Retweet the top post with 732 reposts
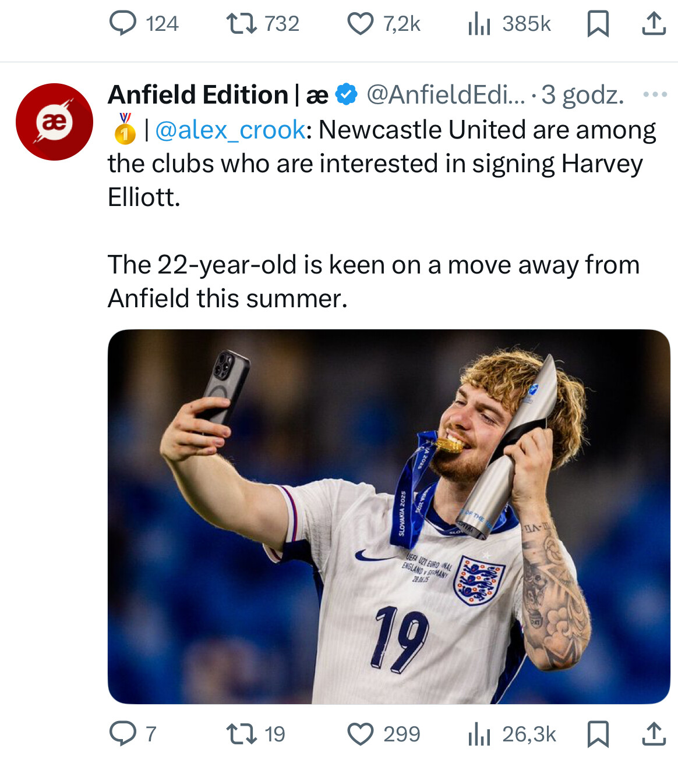 (x=241, y=24)
